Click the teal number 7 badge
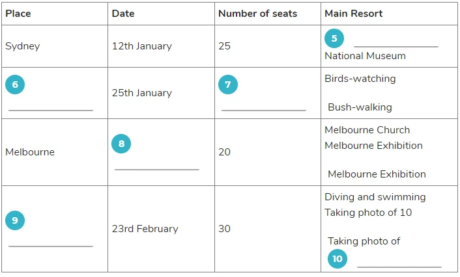 tap(228, 85)
